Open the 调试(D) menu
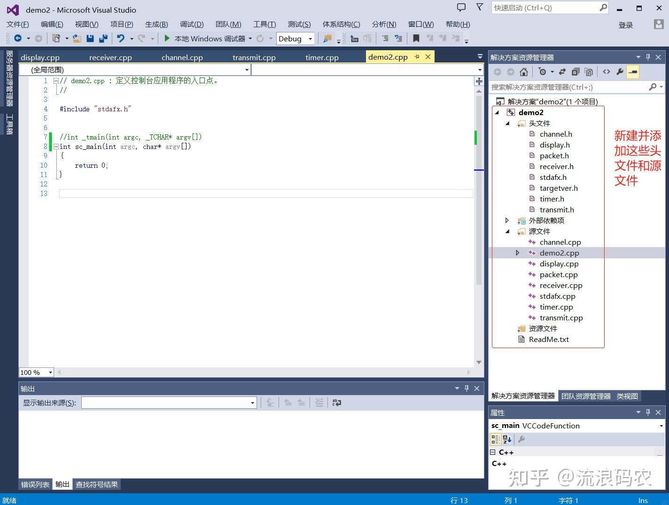Viewport: 669px width, 505px height. (191, 24)
